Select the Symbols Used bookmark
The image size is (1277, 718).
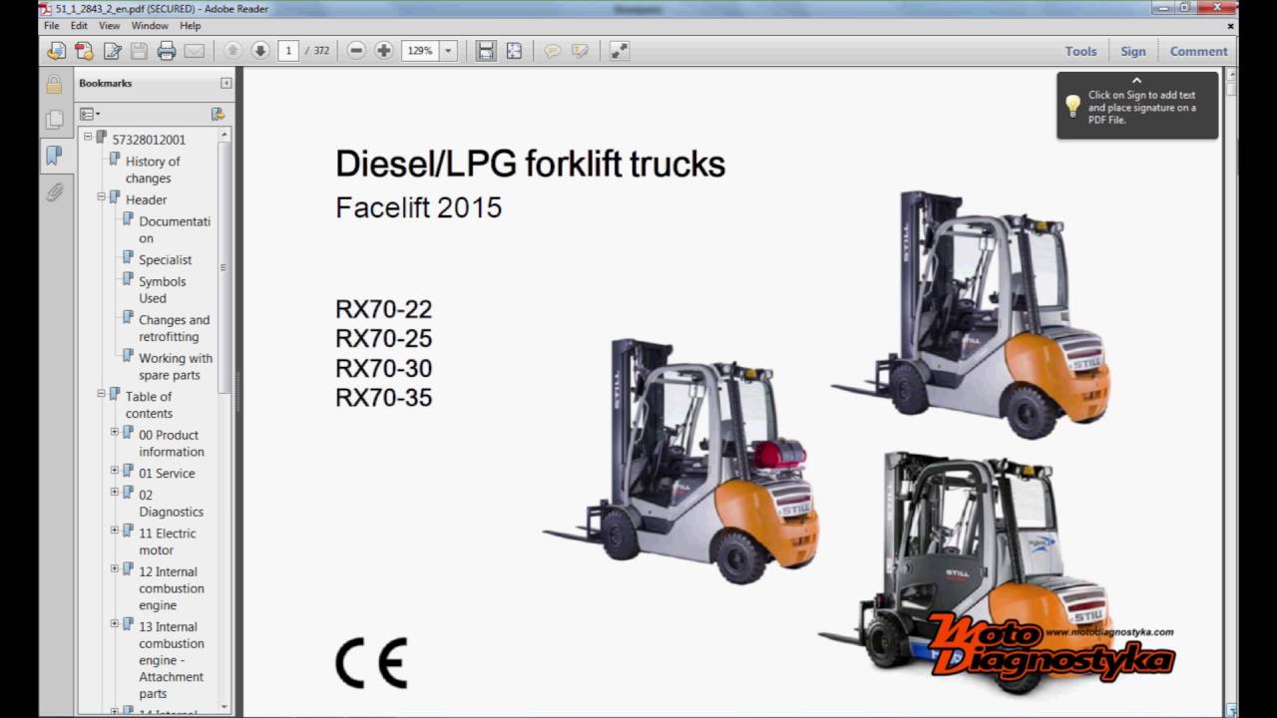pyautogui.click(x=163, y=289)
